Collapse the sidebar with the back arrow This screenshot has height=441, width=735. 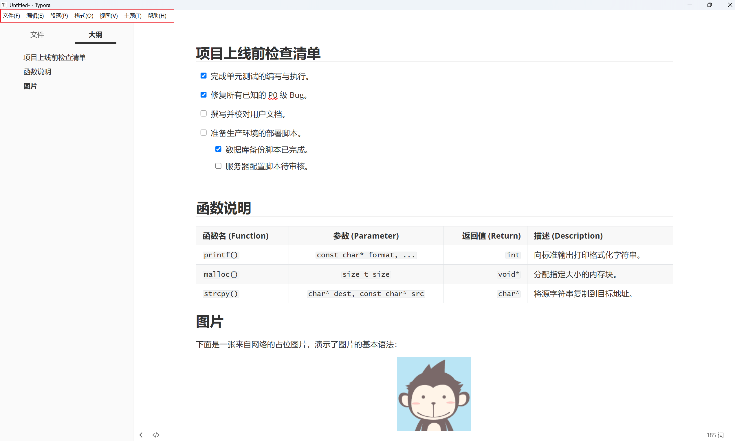141,435
